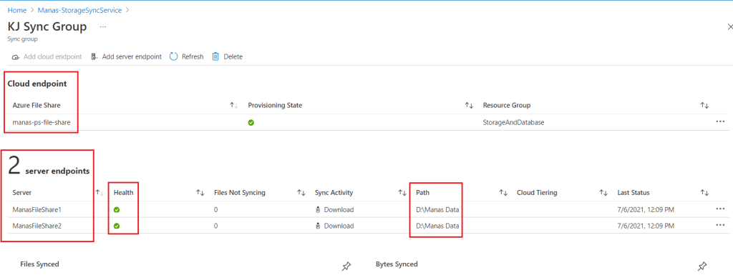The height and width of the screenshot is (280, 733).
Task: Open ellipsis menu beside KJ Sync Group title
Action: pyautogui.click(x=103, y=27)
